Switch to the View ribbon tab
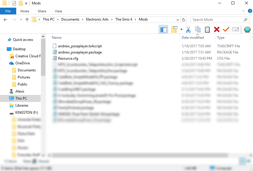 click(x=58, y=11)
